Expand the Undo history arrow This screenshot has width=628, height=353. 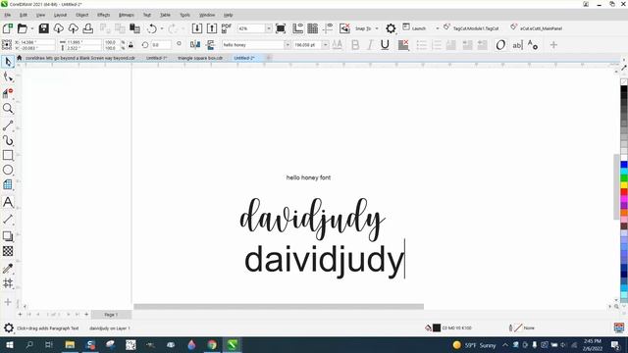(x=162, y=28)
